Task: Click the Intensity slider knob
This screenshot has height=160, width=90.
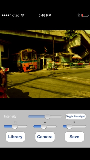Action: click(47, 116)
